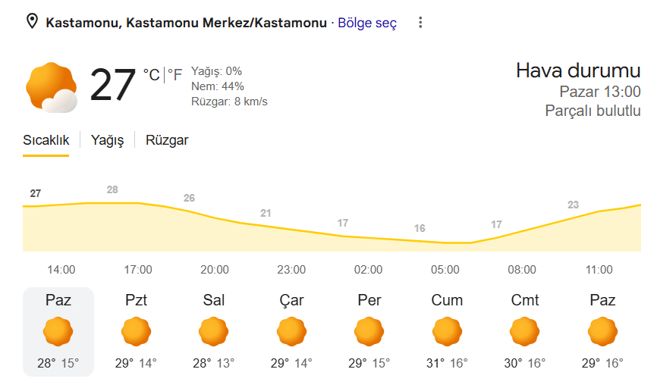This screenshot has width=654, height=388.
Task: Select the sunny icon under Sal
Action: [x=213, y=332]
